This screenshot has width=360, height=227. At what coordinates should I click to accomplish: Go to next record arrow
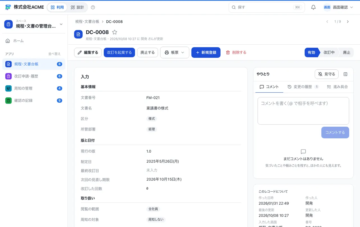[x=348, y=22]
